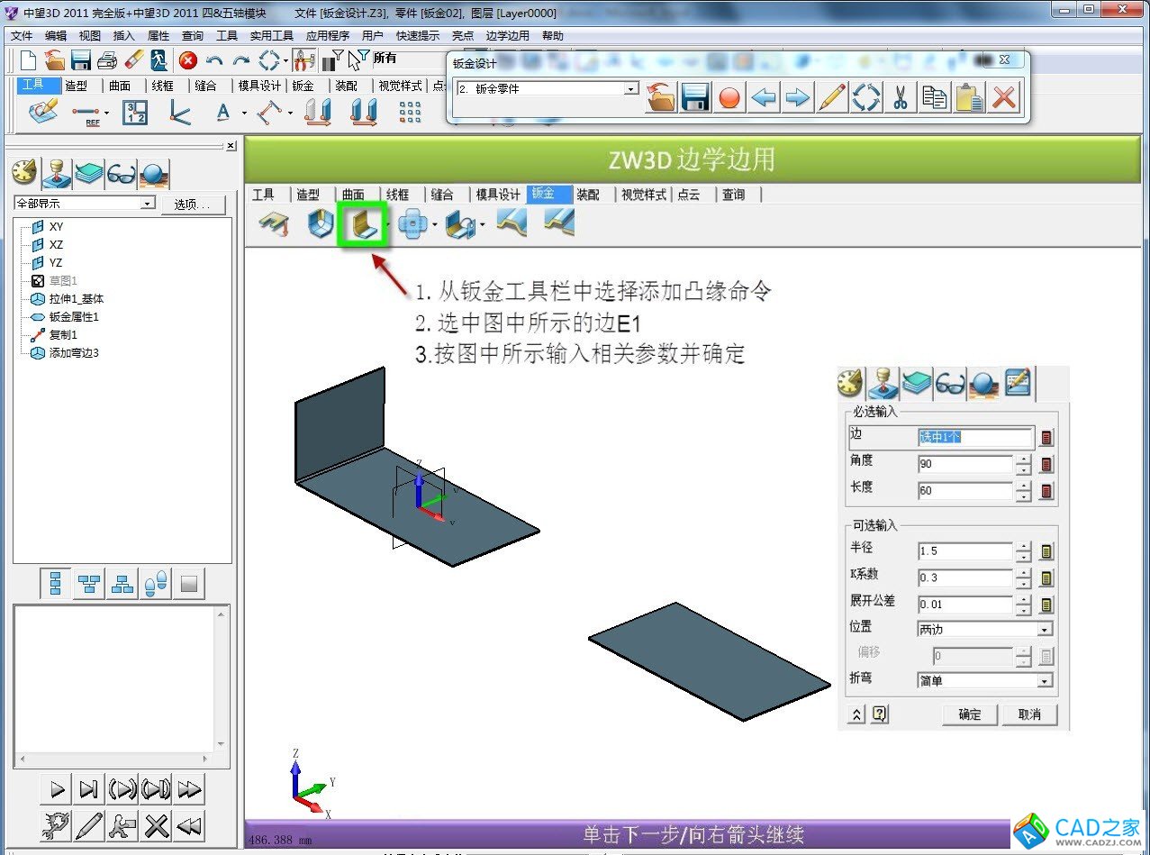The image size is (1150, 855).
Task: Click the 3-1-2 numbered grid icon
Action: click(x=135, y=113)
